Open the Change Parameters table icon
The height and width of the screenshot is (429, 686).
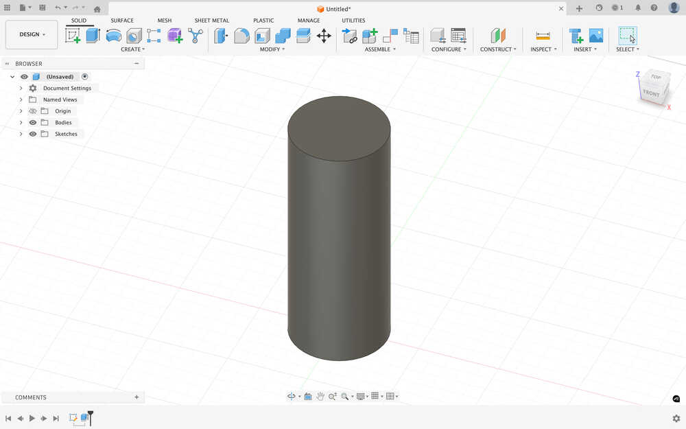[x=458, y=36]
